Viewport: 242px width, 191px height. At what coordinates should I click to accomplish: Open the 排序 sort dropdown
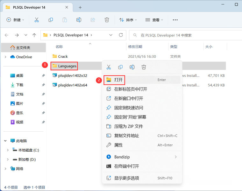[128, 20]
